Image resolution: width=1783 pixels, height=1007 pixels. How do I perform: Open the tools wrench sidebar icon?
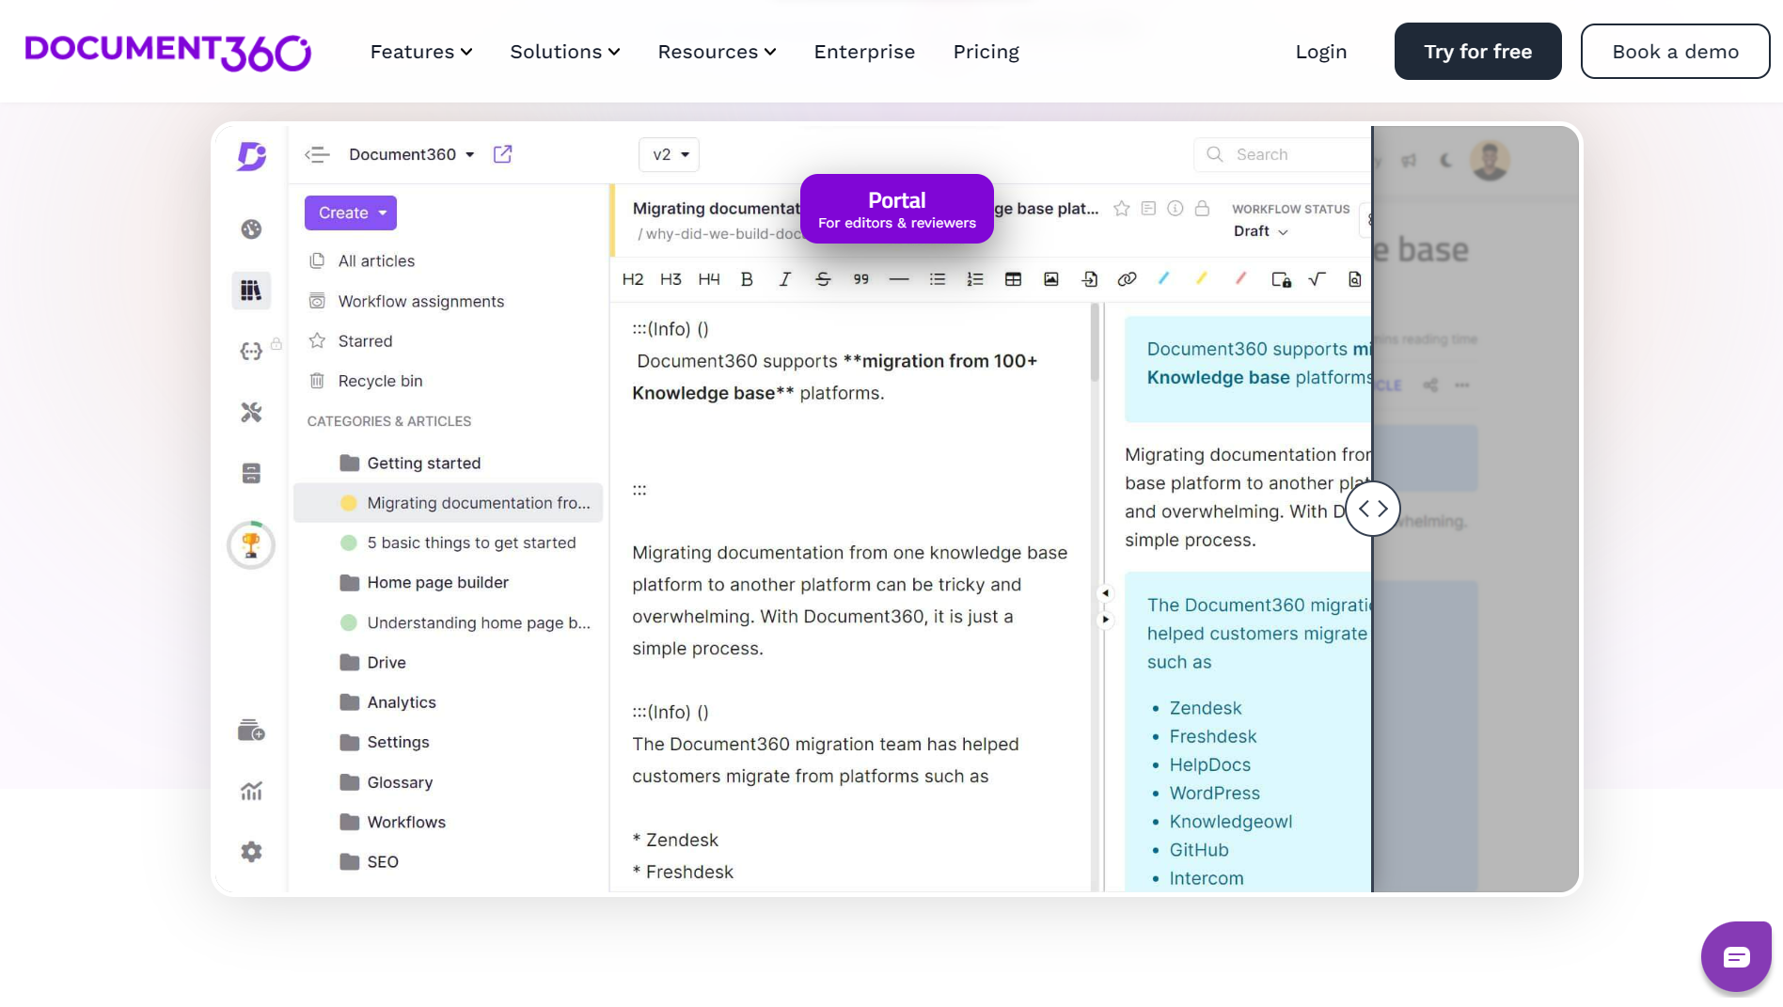point(251,412)
